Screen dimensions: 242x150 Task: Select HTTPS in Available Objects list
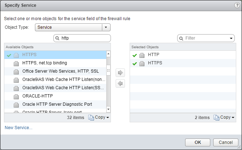tap(30, 55)
